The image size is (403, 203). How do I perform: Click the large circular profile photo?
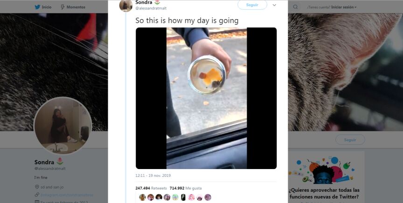(63, 126)
